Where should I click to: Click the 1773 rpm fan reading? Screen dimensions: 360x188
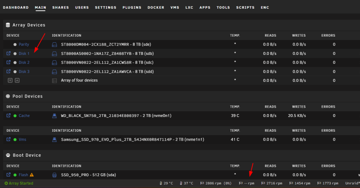click(x=328, y=183)
